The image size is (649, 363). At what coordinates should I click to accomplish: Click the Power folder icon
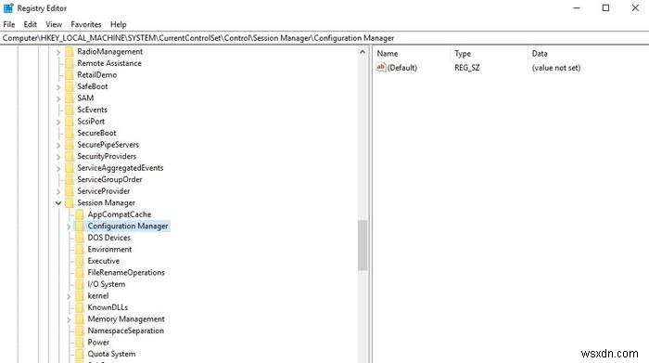[x=80, y=342]
